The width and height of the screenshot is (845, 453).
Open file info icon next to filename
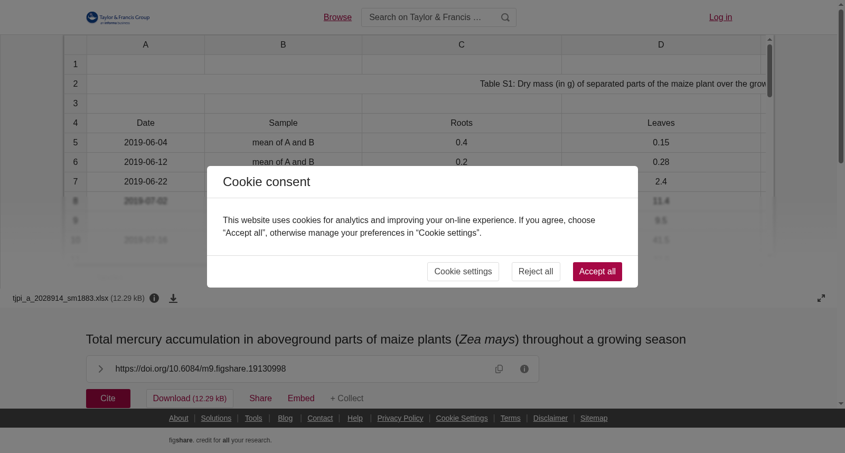coord(154,298)
